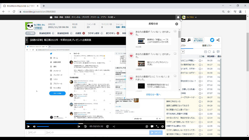The image size is (249, 140).
Task: Bookmark page with star icon
Action: click(x=229, y=12)
